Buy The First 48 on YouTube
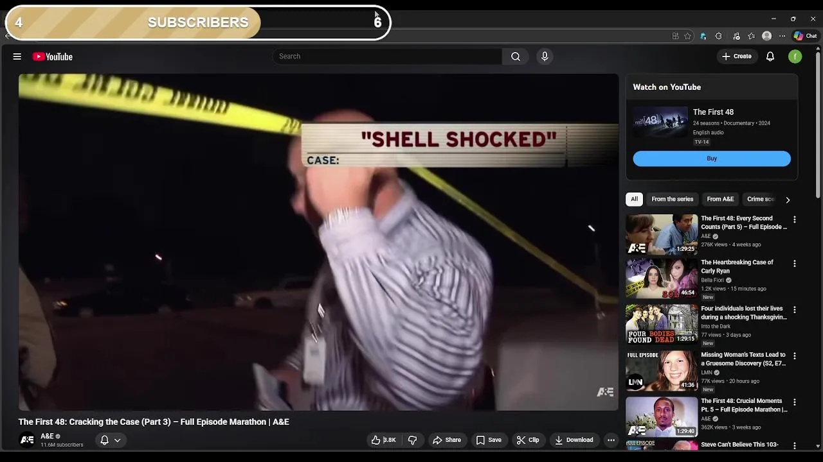This screenshot has height=462, width=823. (712, 158)
